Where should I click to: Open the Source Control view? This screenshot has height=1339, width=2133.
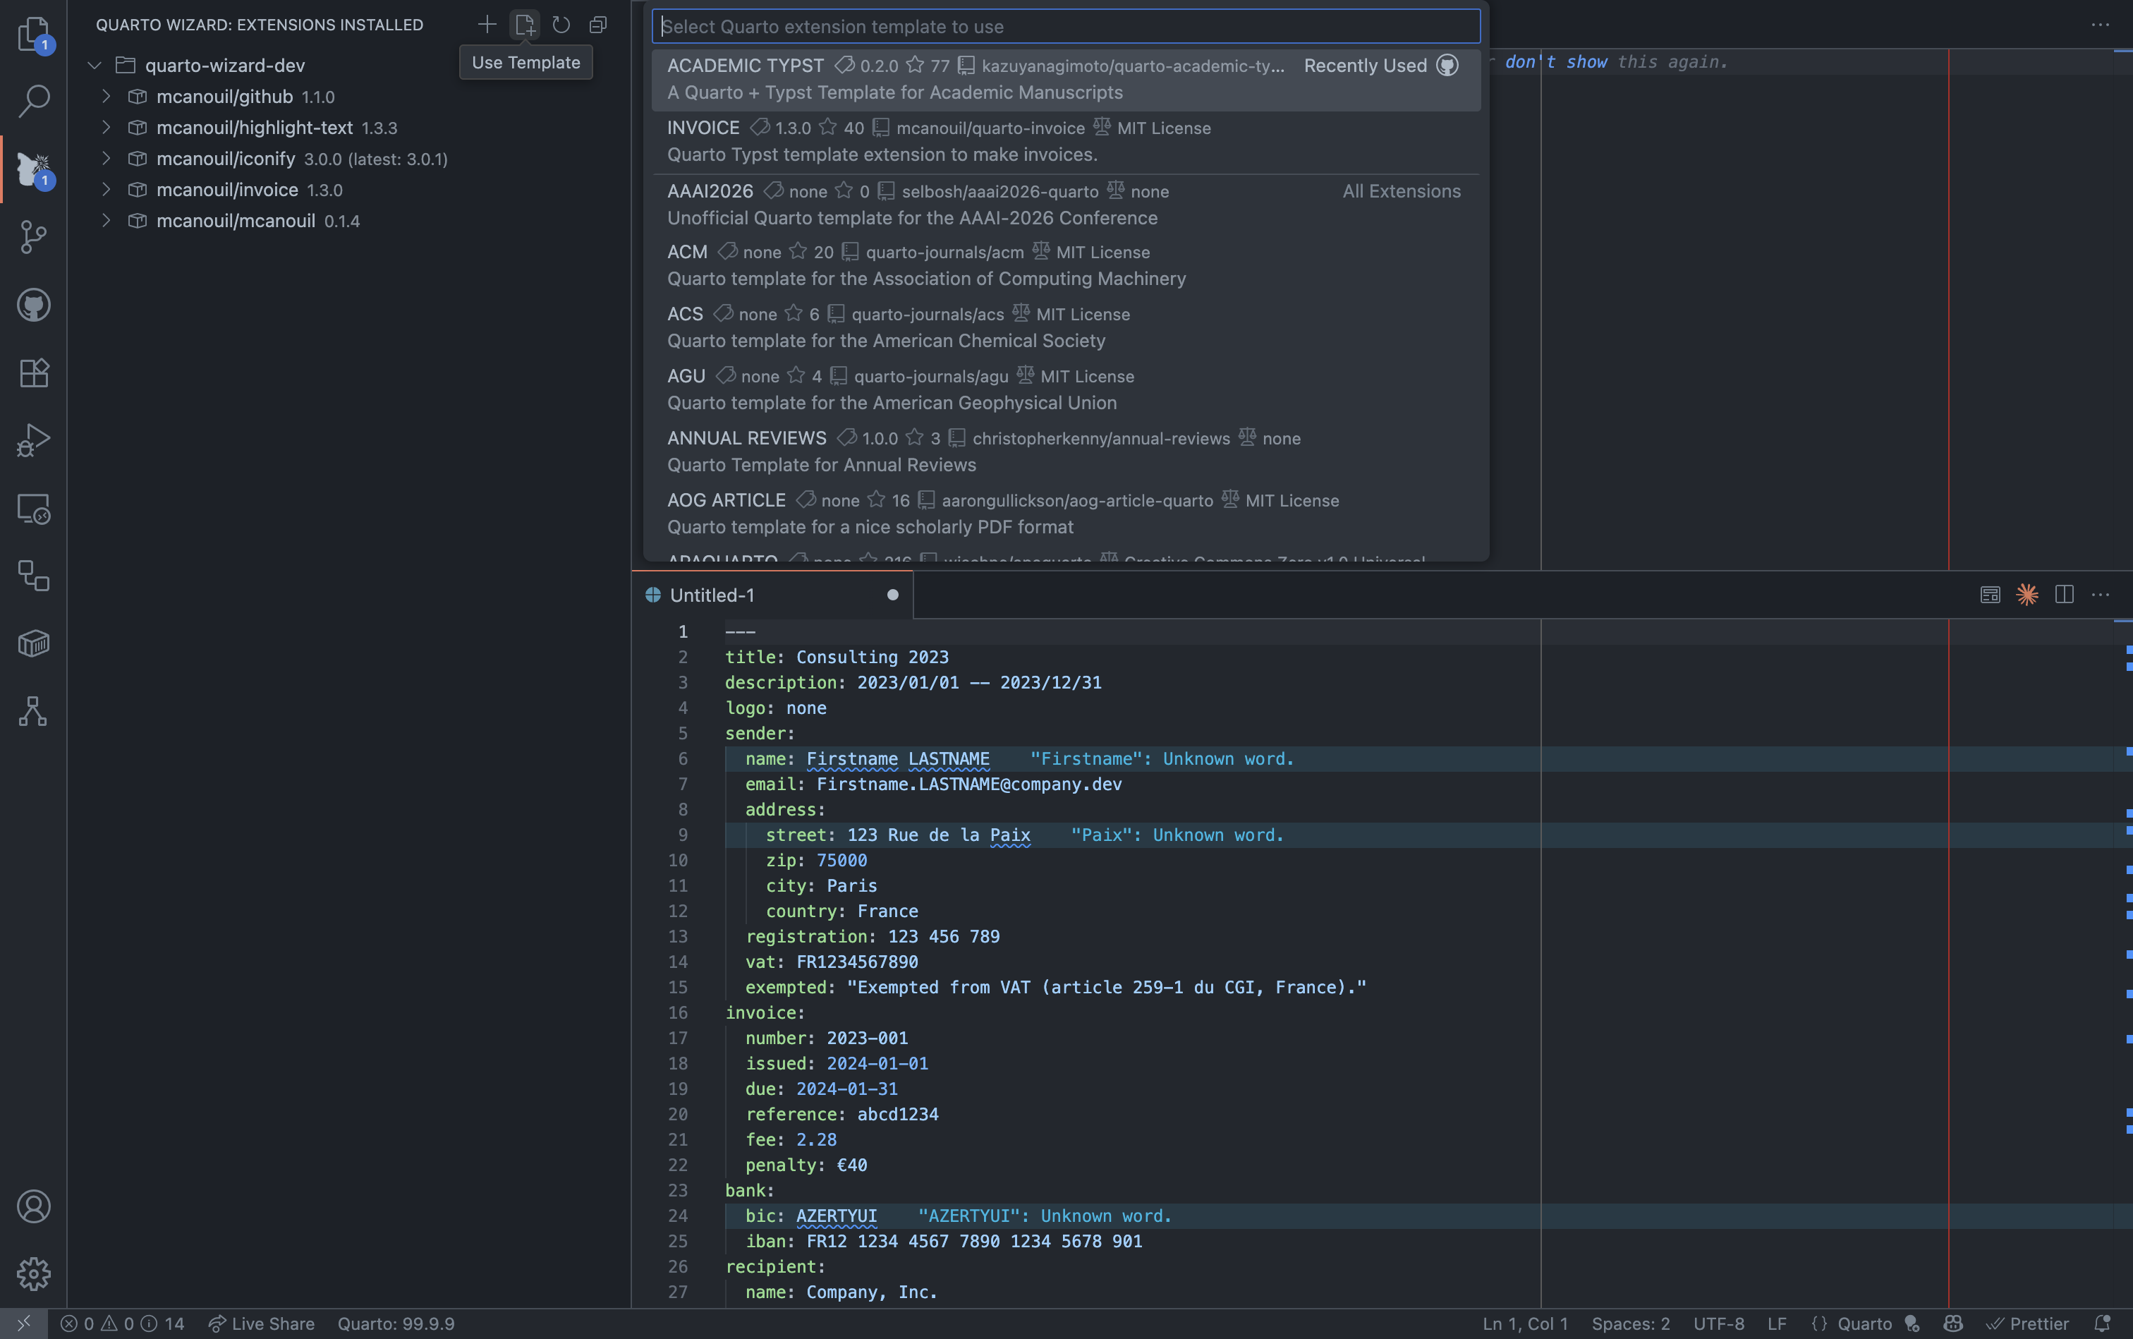point(34,236)
